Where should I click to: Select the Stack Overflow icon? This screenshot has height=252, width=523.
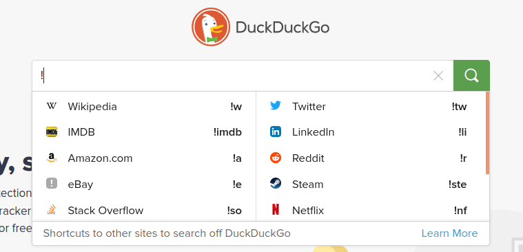[x=52, y=210]
